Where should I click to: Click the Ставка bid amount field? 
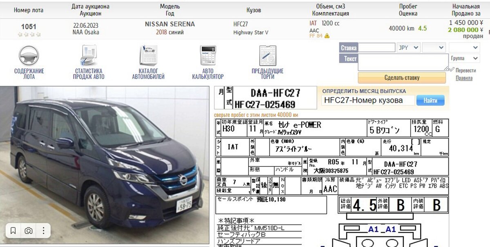376,47
